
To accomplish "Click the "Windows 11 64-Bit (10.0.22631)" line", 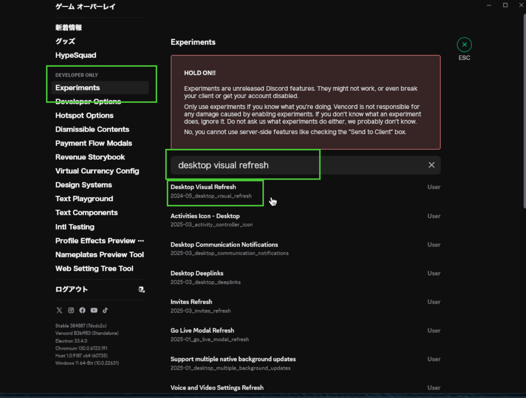I will 87,363.
